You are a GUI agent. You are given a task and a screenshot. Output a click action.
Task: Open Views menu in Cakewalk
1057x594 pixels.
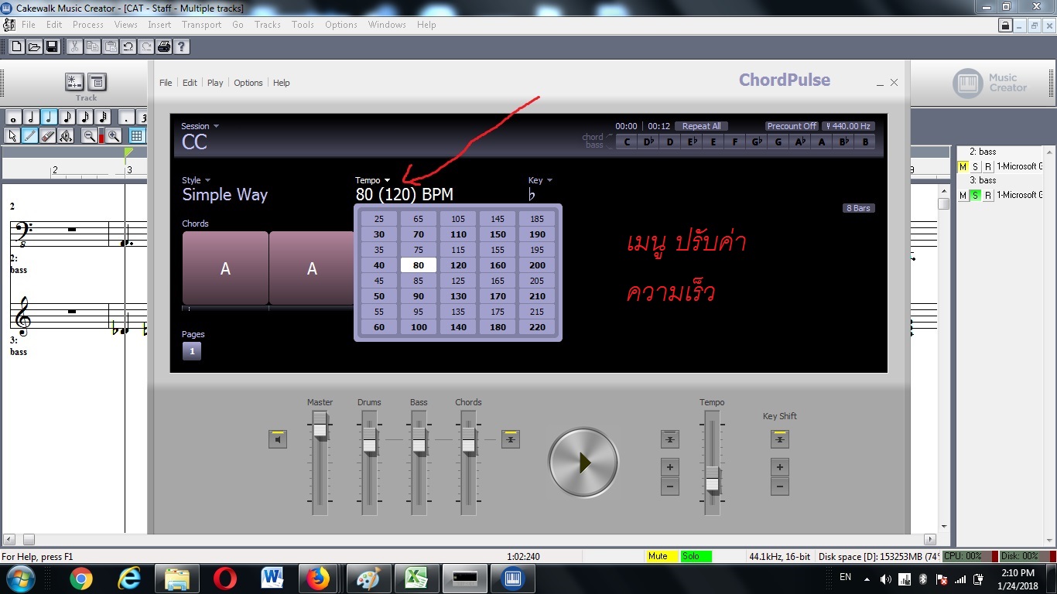(126, 25)
